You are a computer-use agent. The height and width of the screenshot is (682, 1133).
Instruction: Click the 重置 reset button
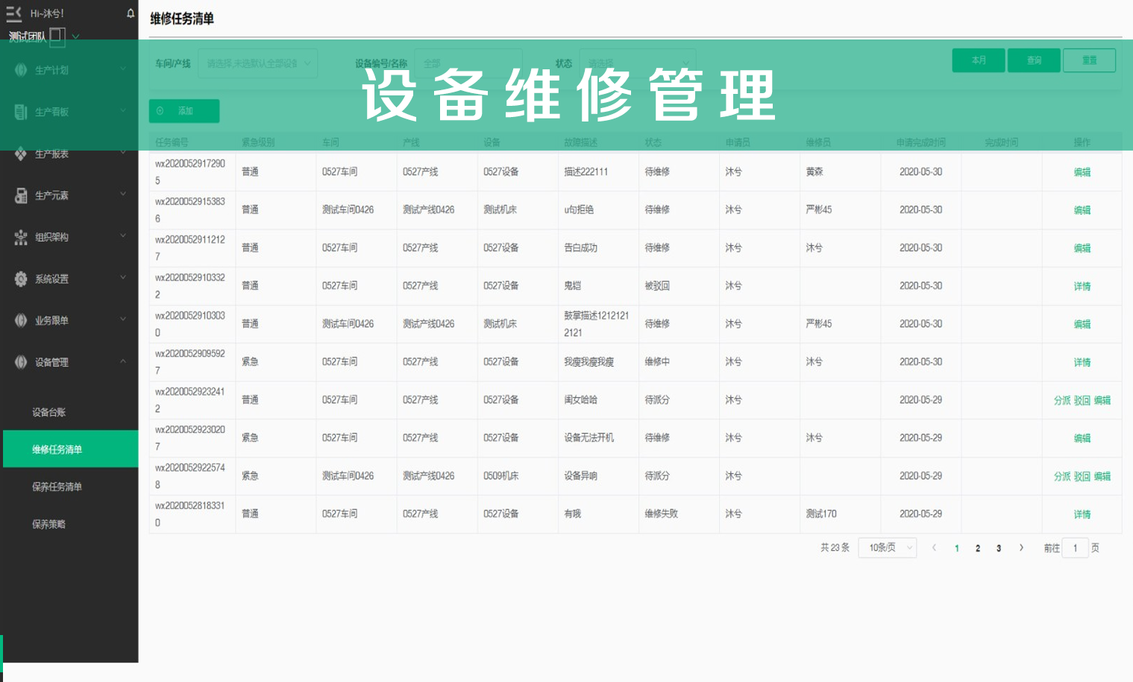[x=1089, y=60]
